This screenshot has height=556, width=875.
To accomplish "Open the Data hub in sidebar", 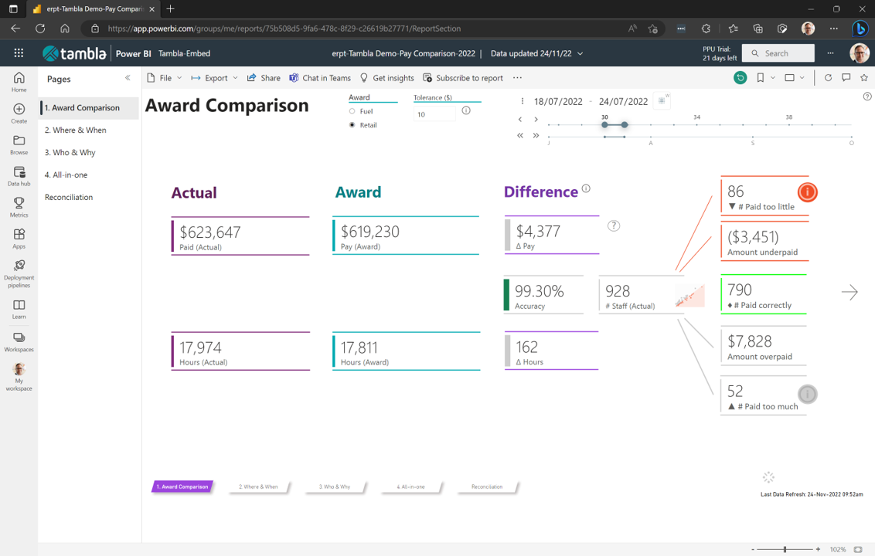I will (x=19, y=176).
